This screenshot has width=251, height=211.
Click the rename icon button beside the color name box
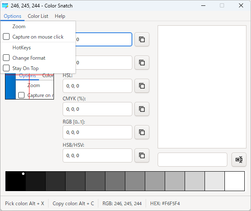tap(239, 160)
